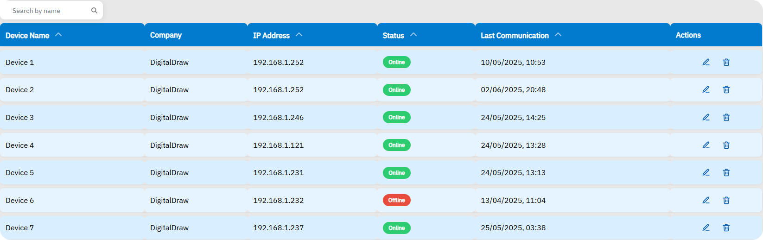Click the trash icon for Device 6
Viewport: 763px width, 240px height.
(x=726, y=200)
